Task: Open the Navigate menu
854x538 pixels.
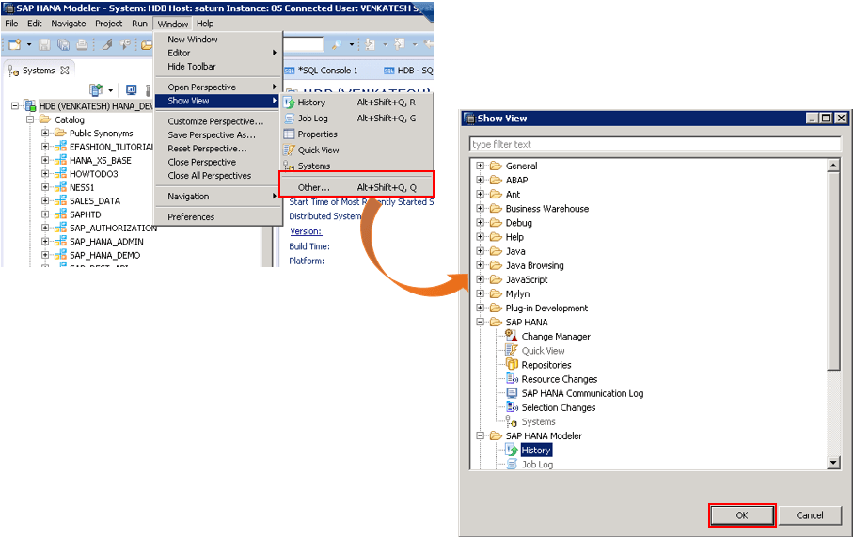Action: tap(68, 24)
